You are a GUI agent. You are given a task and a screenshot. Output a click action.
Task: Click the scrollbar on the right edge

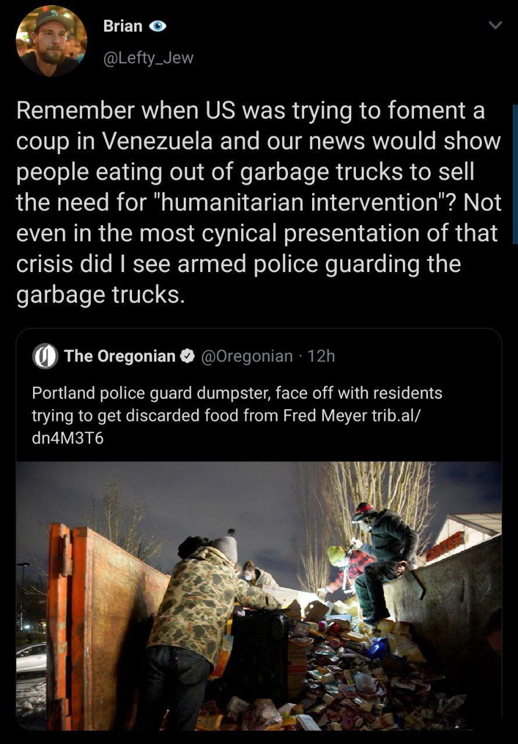[515, 174]
